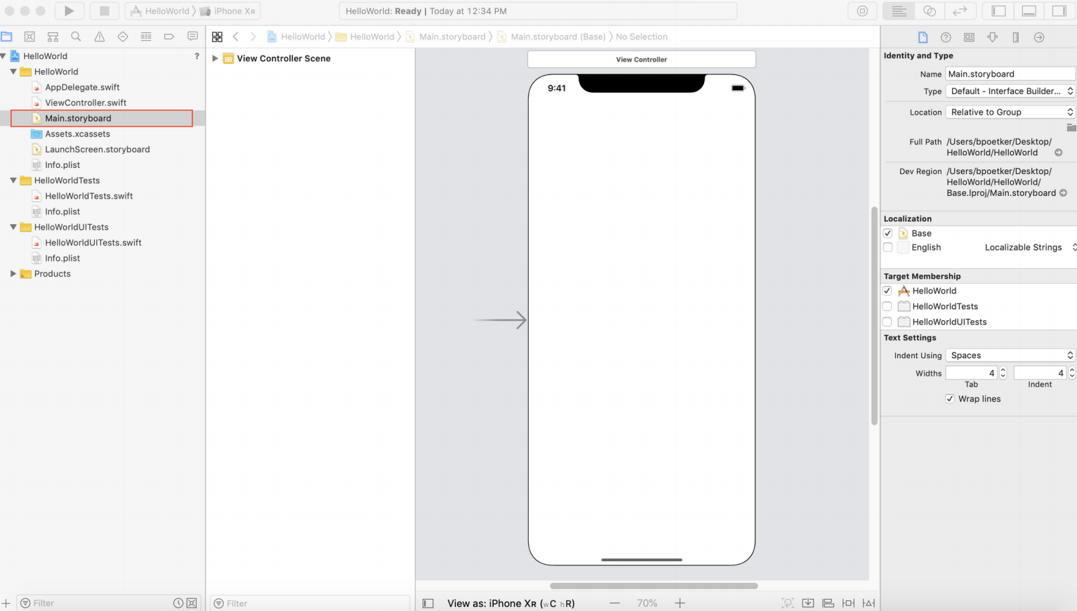Image resolution: width=1077 pixels, height=611 pixels.
Task: Add new file with plus button
Action: pyautogui.click(x=6, y=603)
